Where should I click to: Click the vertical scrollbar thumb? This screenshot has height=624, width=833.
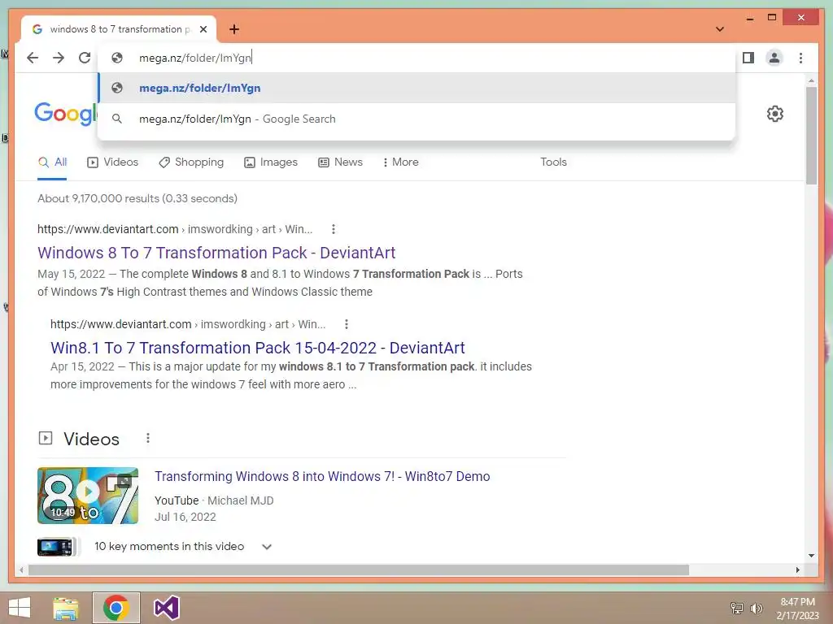point(811,136)
